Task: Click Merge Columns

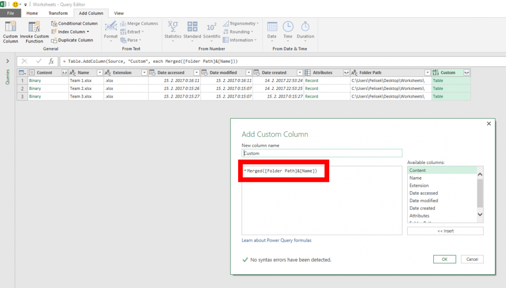Action: pos(139,24)
